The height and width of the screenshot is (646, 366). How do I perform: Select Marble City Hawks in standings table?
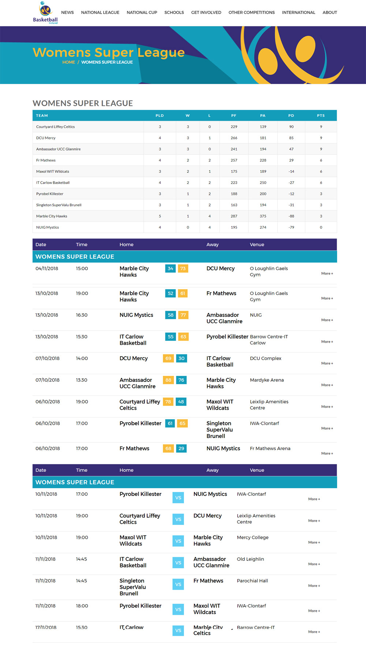(52, 216)
